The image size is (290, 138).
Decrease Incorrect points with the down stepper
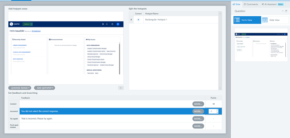click(217, 112)
